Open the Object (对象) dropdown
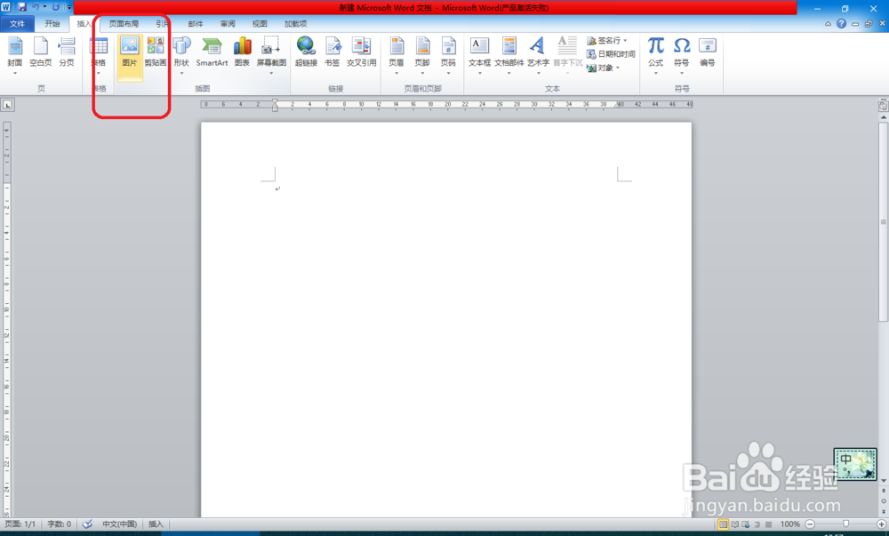Screen dimensions: 889x536 tap(604, 68)
